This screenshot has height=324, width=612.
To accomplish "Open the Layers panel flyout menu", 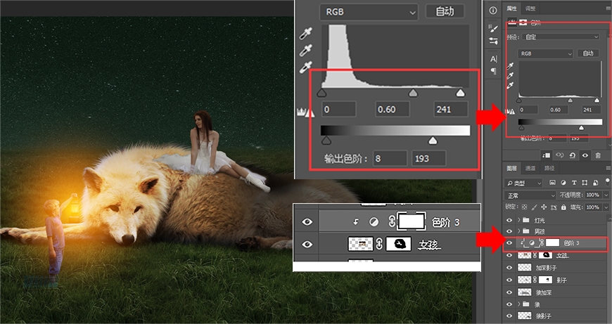I will [x=608, y=168].
